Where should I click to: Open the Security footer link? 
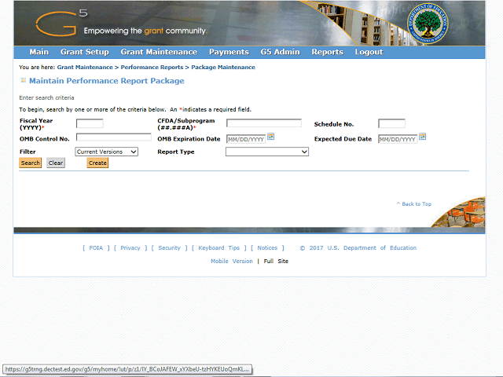[x=170, y=248]
